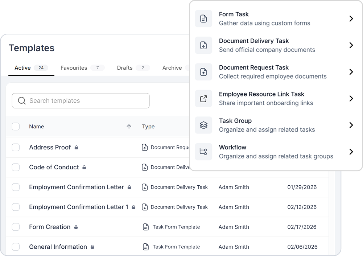Click lock icon next to Employment Confirmation Letter

point(129,187)
